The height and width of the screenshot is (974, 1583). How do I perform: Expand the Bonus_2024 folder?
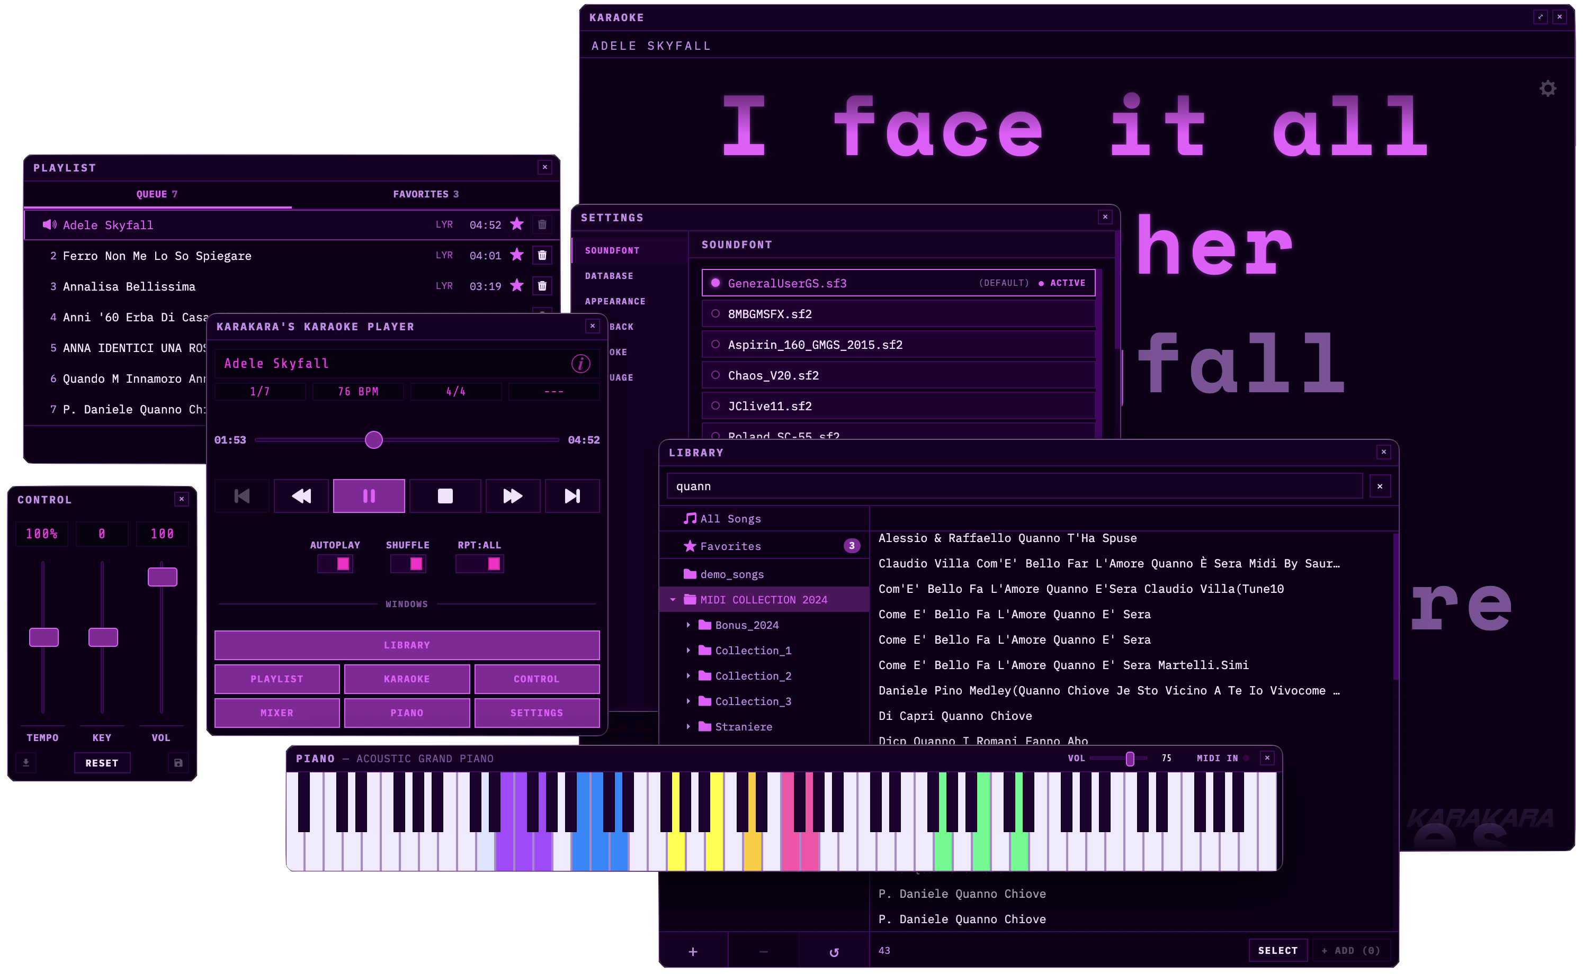688,625
